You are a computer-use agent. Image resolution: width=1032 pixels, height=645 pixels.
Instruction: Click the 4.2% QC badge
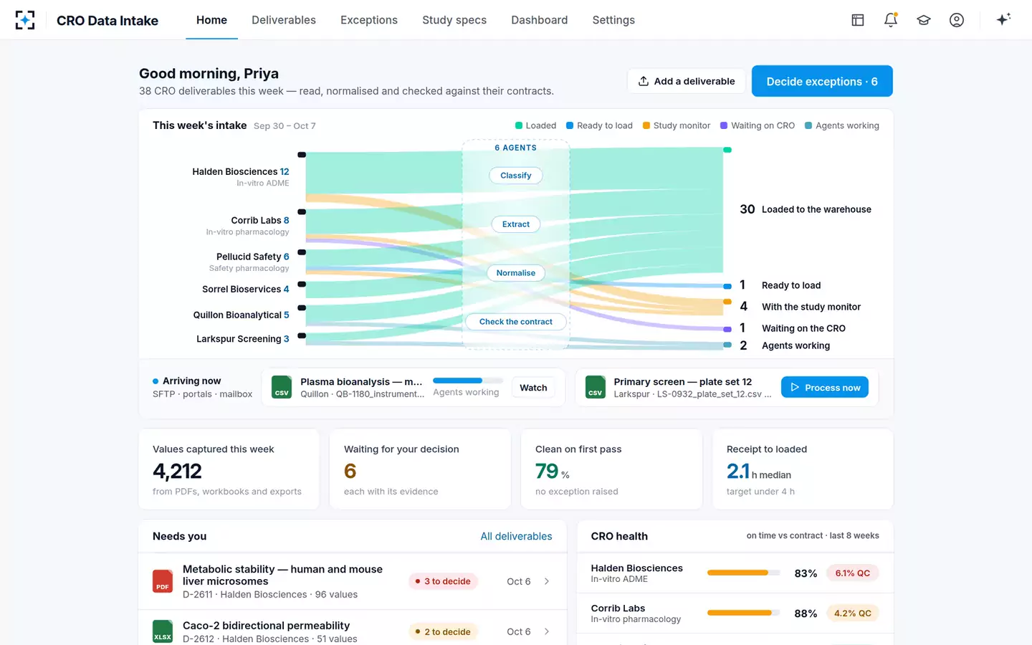(x=853, y=613)
